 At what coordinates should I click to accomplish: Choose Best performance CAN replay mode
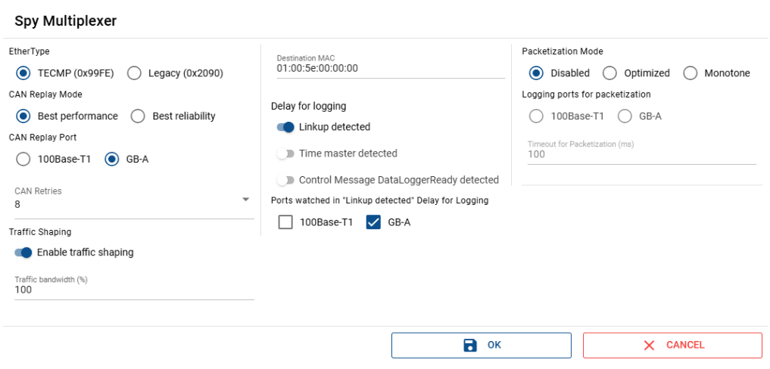click(x=23, y=116)
